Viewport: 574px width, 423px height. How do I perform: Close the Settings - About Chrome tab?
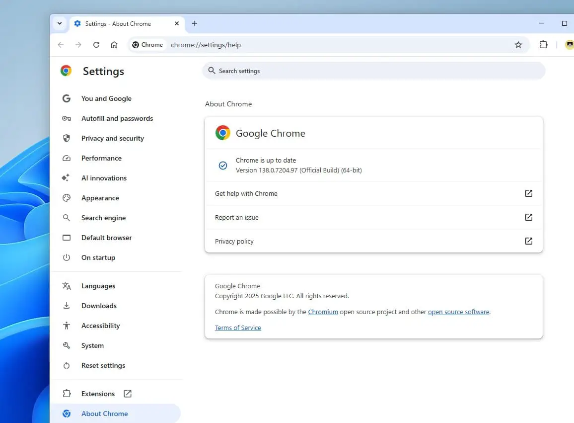point(177,23)
